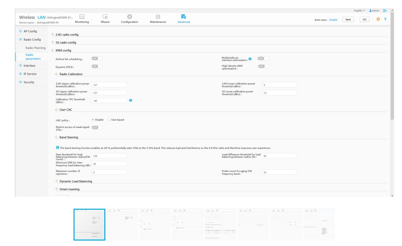Click the orange refresh icon next to CLI

(x=378, y=19)
